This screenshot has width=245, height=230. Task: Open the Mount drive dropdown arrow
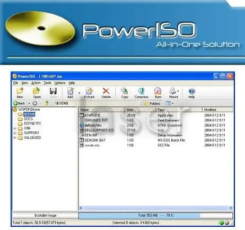pos(178,91)
